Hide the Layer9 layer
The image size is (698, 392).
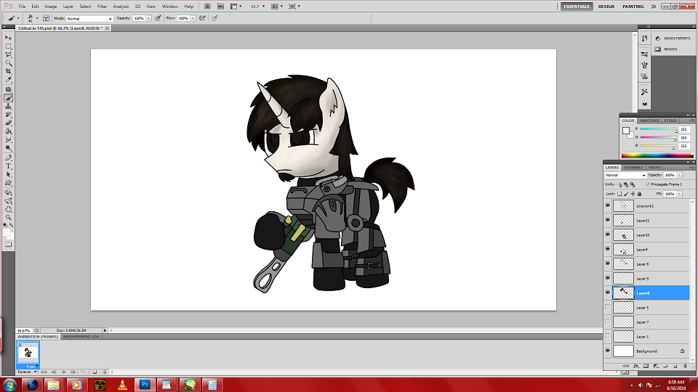pyautogui.click(x=608, y=249)
